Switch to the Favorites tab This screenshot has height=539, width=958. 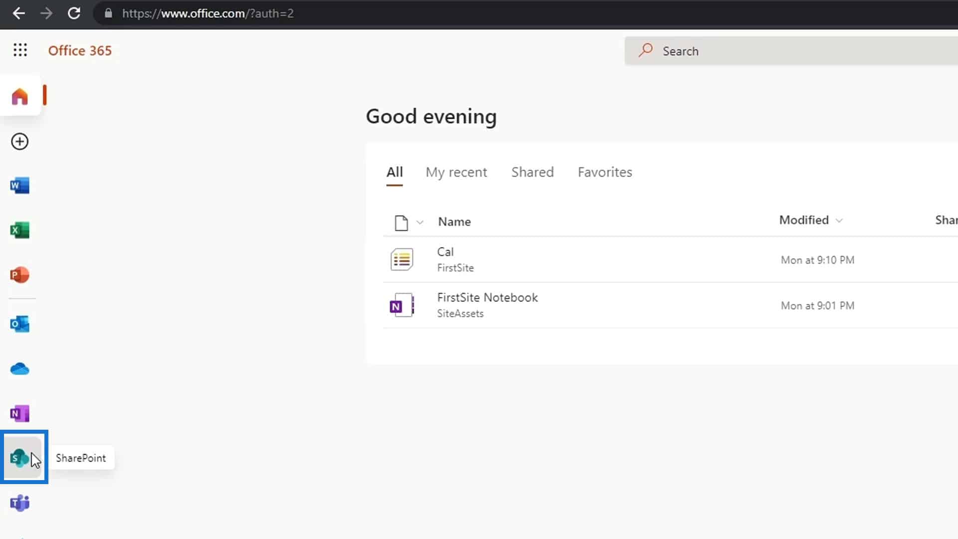click(605, 172)
